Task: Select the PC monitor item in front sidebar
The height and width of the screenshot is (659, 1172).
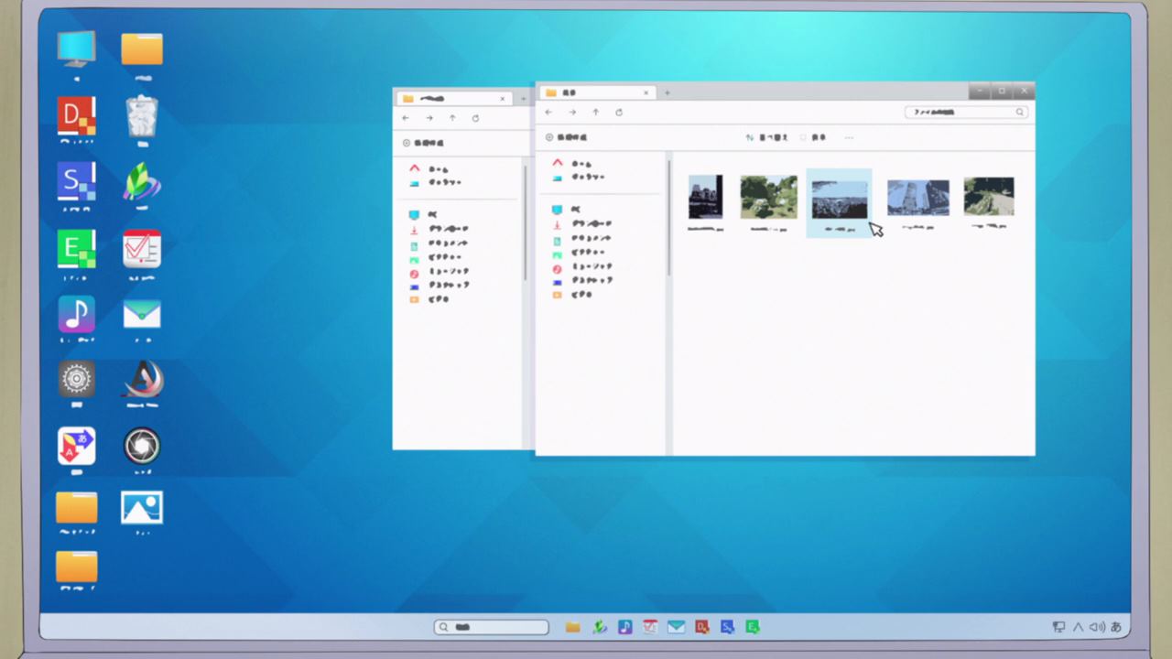Action: [568, 210]
